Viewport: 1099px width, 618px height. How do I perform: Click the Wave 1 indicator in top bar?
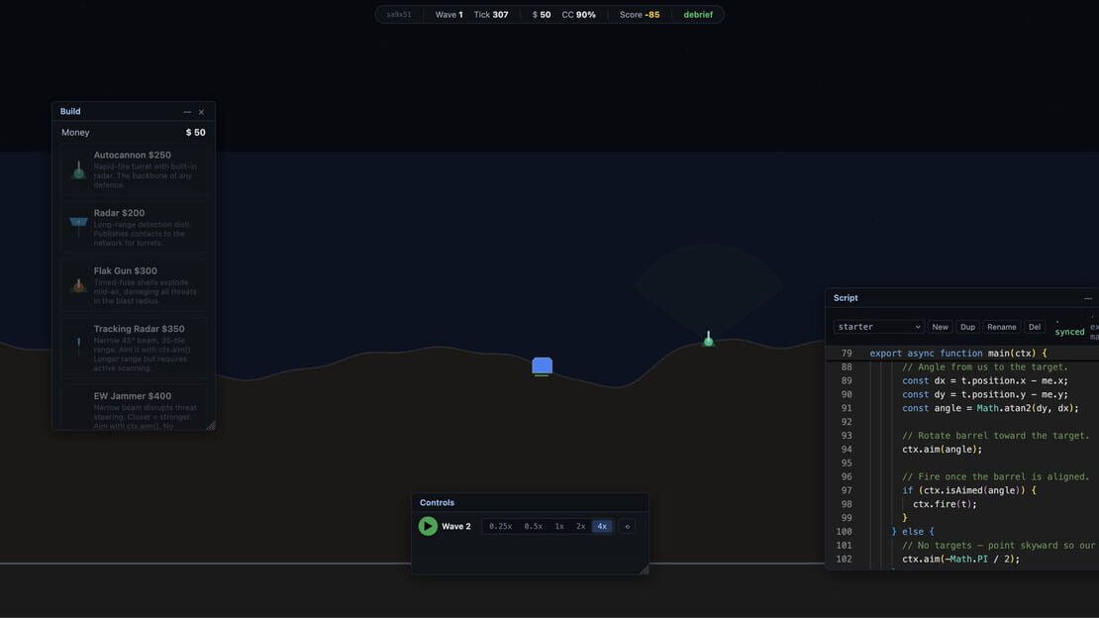tap(450, 15)
